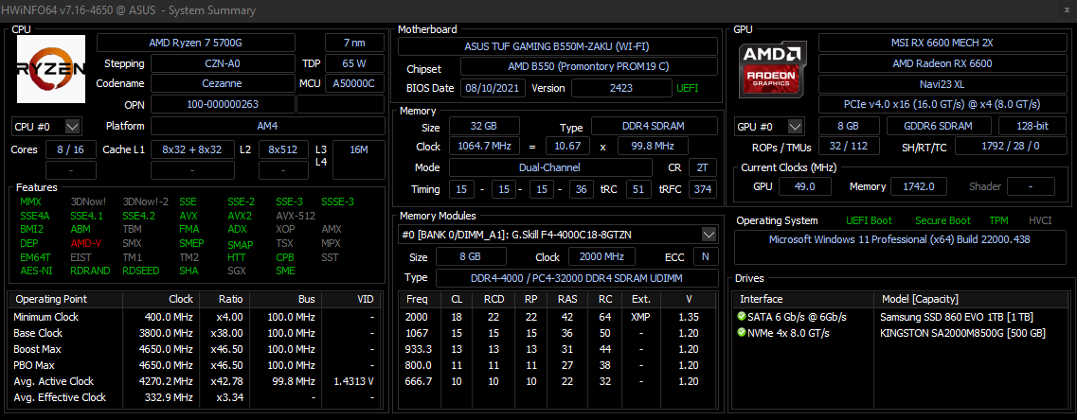Click the red AMD-V feature label
1077x420 pixels.
tap(86, 243)
